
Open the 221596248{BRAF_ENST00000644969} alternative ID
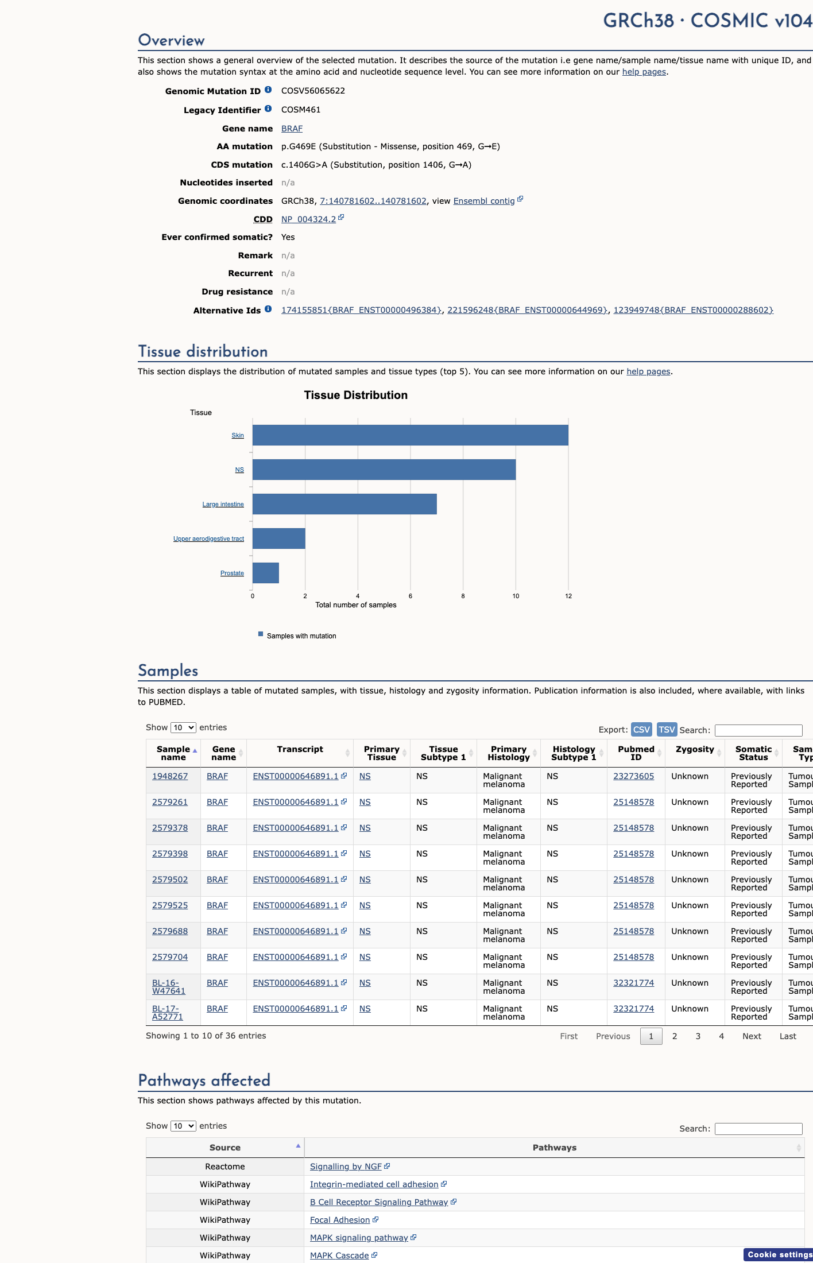(x=527, y=310)
